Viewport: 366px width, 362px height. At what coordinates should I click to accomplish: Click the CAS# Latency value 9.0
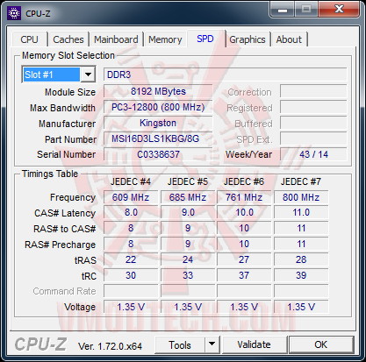(188, 213)
